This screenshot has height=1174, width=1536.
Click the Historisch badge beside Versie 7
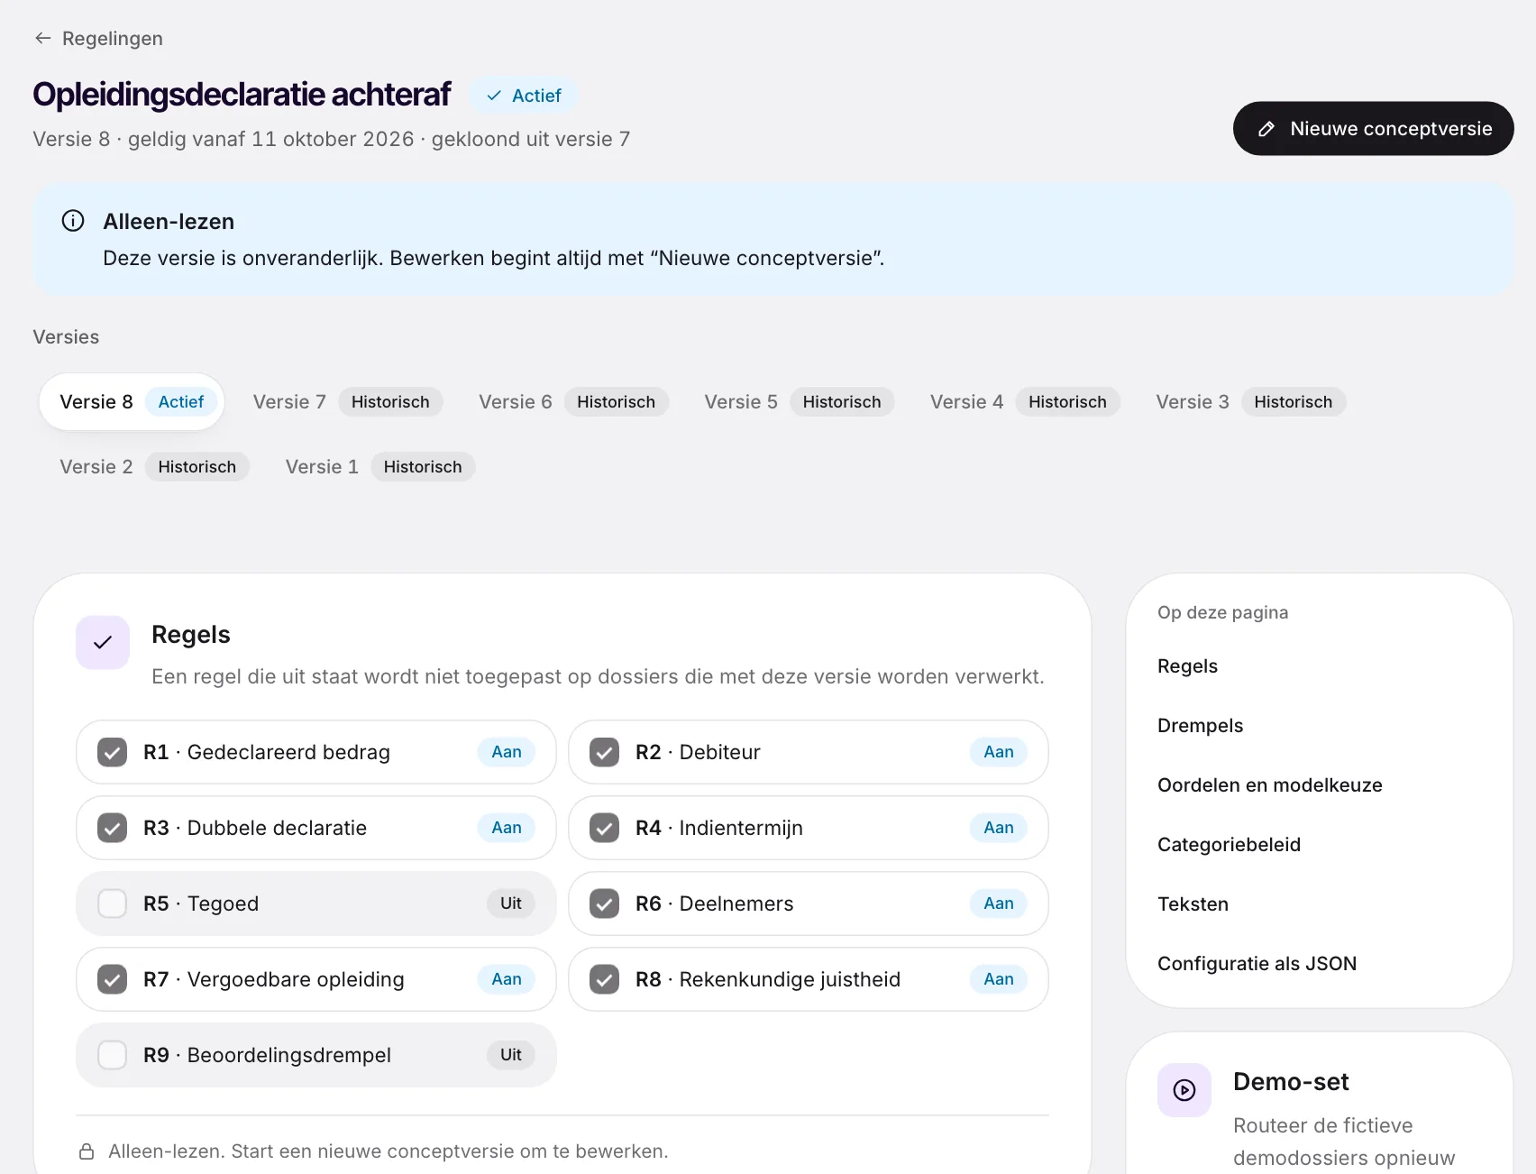(x=390, y=402)
